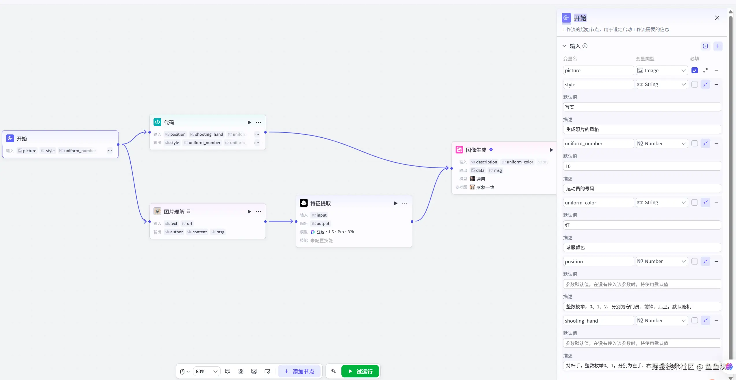Mark the style variable as required
Viewport: 736px width, 380px height.
click(x=694, y=85)
